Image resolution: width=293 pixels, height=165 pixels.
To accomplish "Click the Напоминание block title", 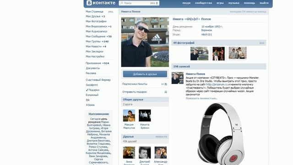I will 99,114.
